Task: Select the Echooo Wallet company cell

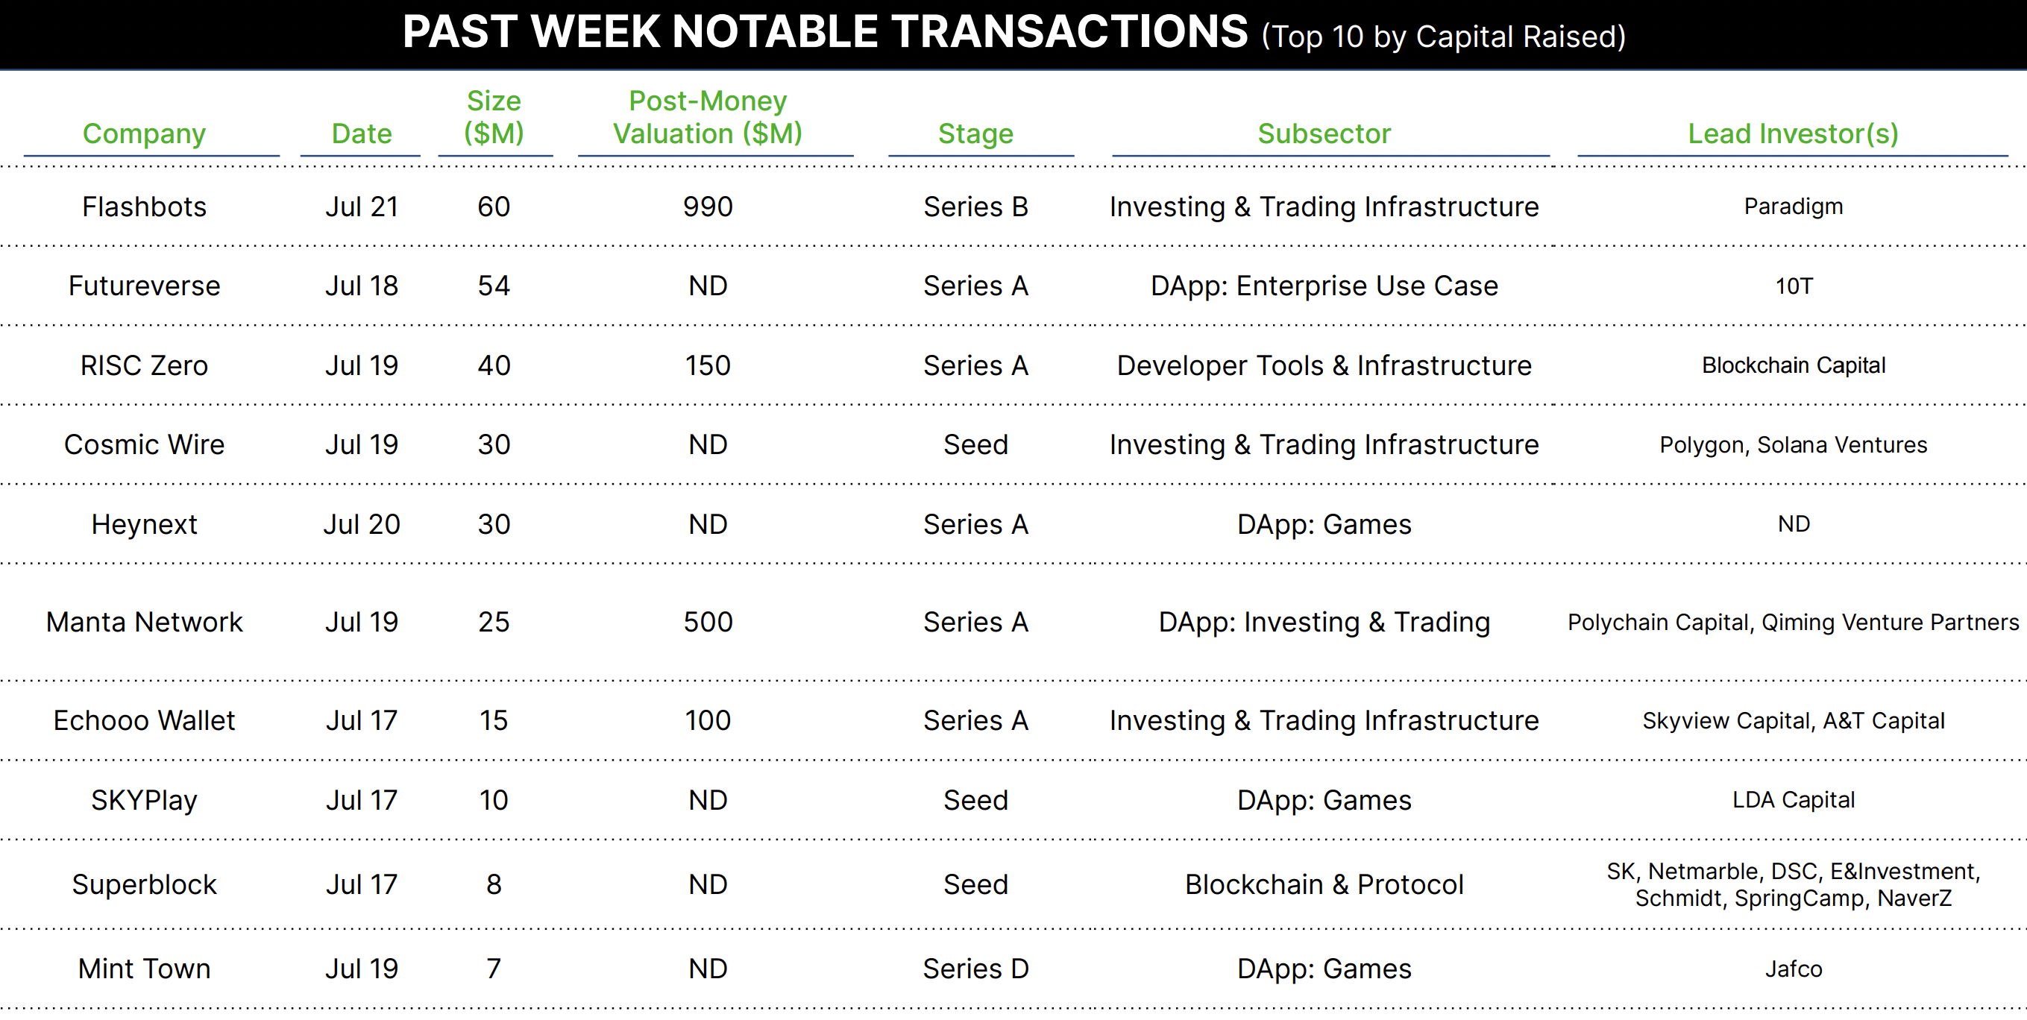Action: [144, 720]
